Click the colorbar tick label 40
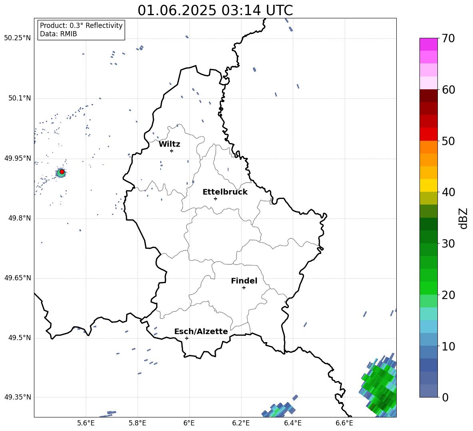Viewport: 473px width, 431px height. (448, 192)
